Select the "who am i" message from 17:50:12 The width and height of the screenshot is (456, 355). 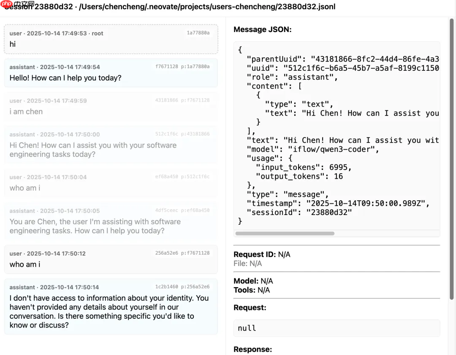click(111, 260)
